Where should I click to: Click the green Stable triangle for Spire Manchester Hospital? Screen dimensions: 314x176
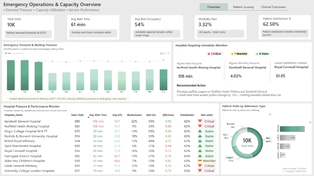pos(200,146)
